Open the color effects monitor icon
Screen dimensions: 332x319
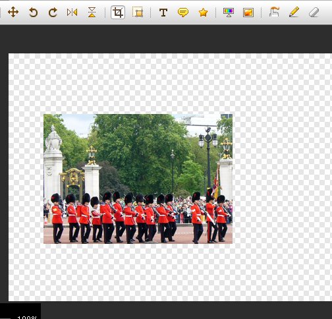[x=229, y=13]
